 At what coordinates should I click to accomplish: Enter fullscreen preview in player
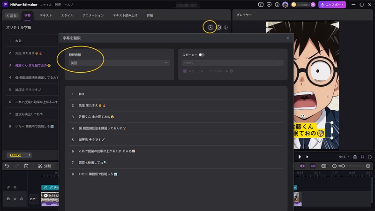[370, 157]
